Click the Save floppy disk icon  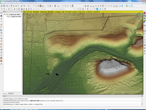coord(4,6)
